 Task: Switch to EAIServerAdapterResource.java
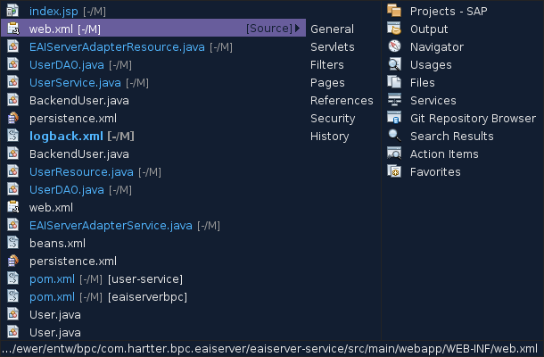pos(117,46)
